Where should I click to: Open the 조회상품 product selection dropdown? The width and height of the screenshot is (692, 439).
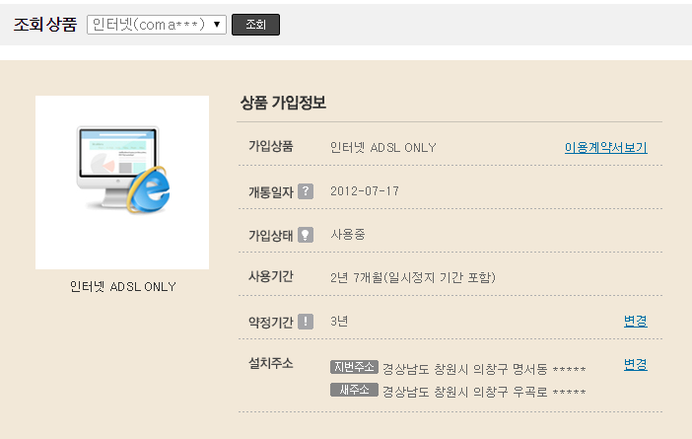[156, 25]
